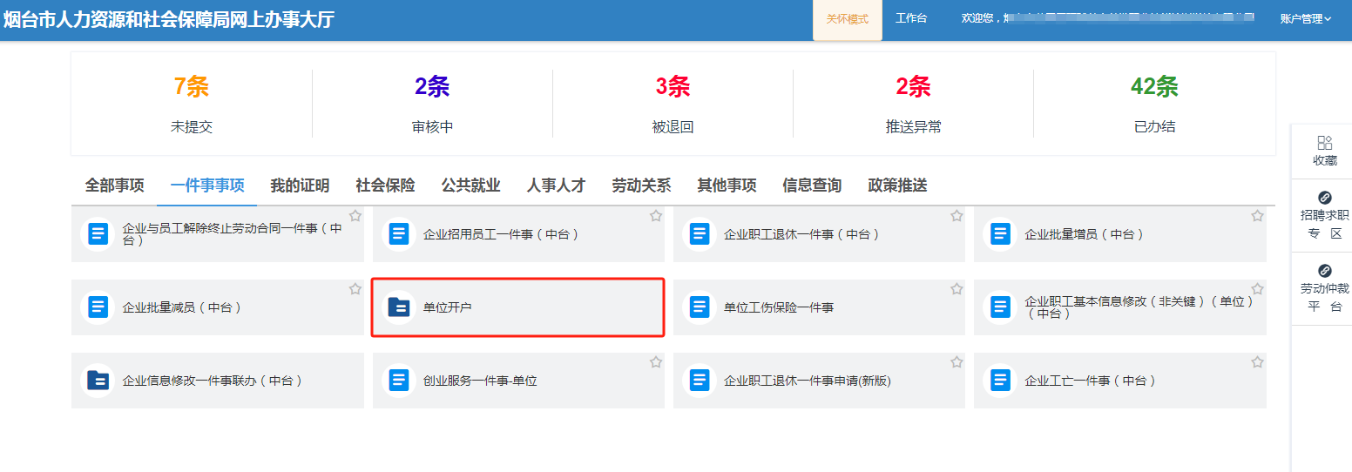
Task: View the 3条 被退回 items
Action: click(x=673, y=105)
